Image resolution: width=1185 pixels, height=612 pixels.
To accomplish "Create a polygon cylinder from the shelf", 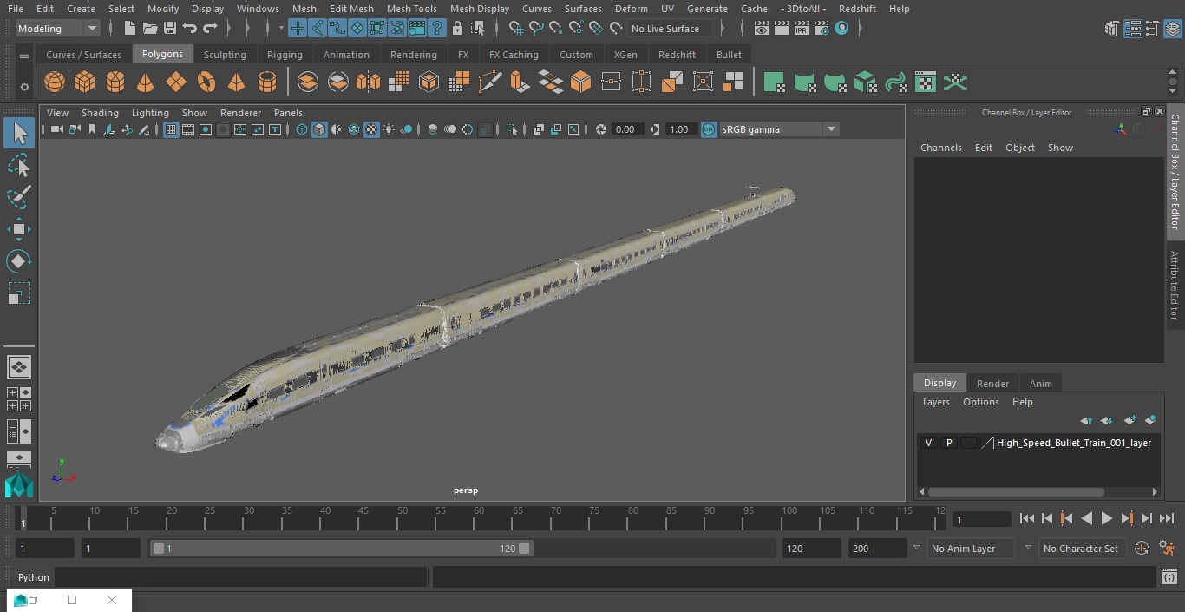I will 115,82.
